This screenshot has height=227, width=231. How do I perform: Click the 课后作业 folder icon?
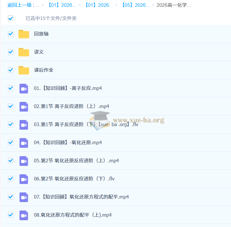[24, 70]
